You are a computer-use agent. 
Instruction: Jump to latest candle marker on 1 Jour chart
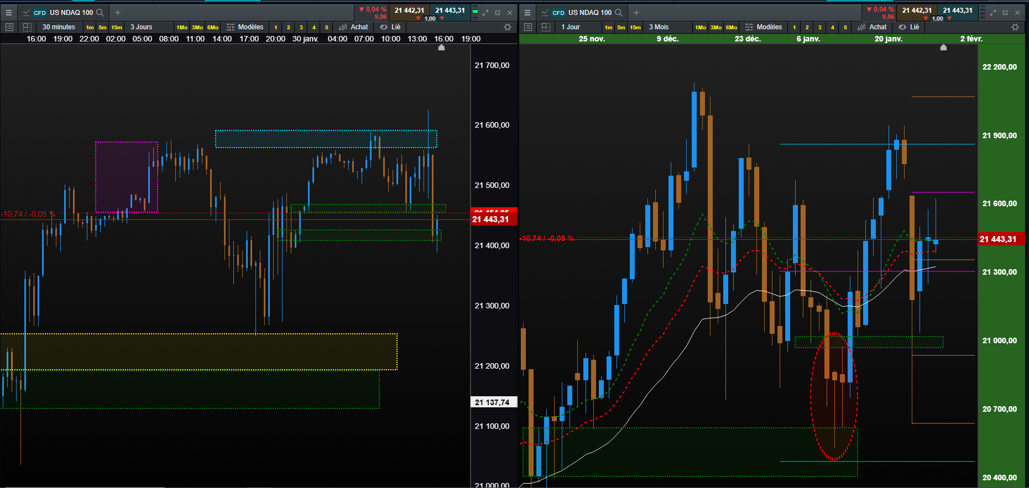point(944,48)
